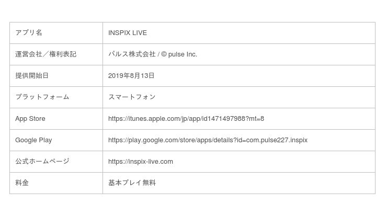Viewport: 387px width, 215px height.
Task: Select the スマートフォン platform value
Action: click(x=132, y=97)
